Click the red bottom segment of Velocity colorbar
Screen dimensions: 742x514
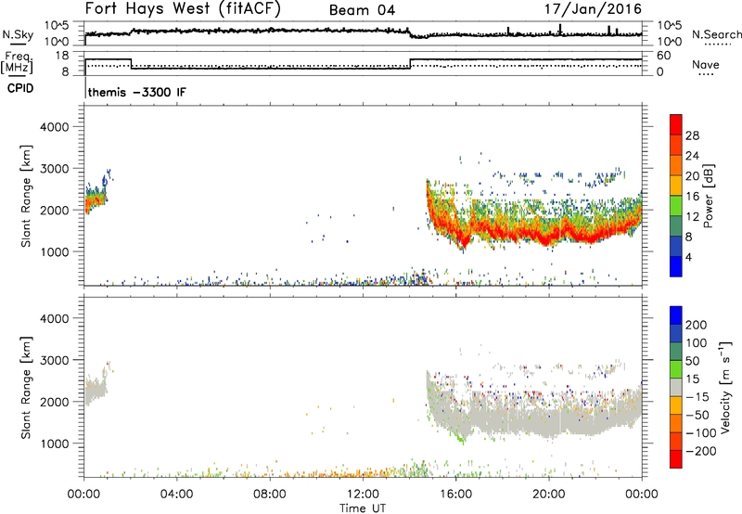676,459
